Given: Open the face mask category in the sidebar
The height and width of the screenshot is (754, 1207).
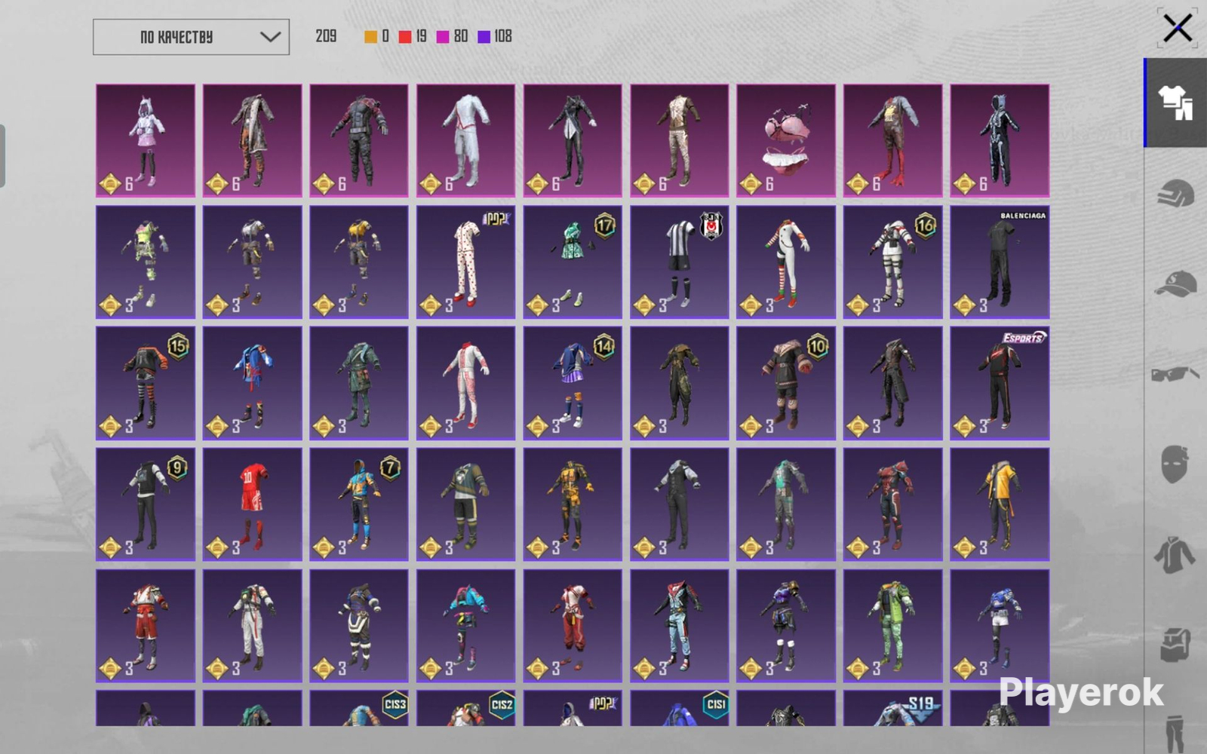Looking at the screenshot, I should click(1175, 463).
